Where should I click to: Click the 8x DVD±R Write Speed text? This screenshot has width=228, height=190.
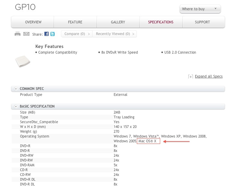point(119,52)
